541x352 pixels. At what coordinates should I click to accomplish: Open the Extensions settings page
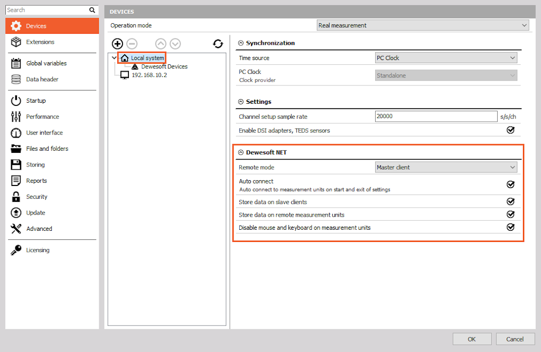pos(52,42)
